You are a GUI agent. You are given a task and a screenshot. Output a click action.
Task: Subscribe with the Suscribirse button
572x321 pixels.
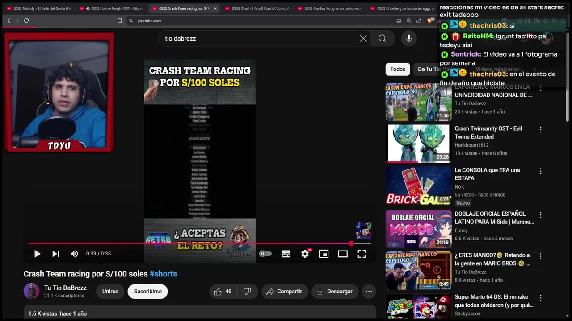[147, 292]
